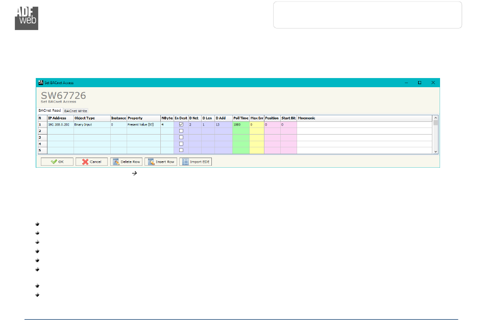
Task: Select the Position cell in row 1
Action: click(x=272, y=125)
